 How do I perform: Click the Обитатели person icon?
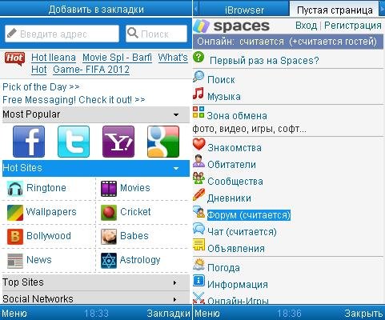(199, 161)
